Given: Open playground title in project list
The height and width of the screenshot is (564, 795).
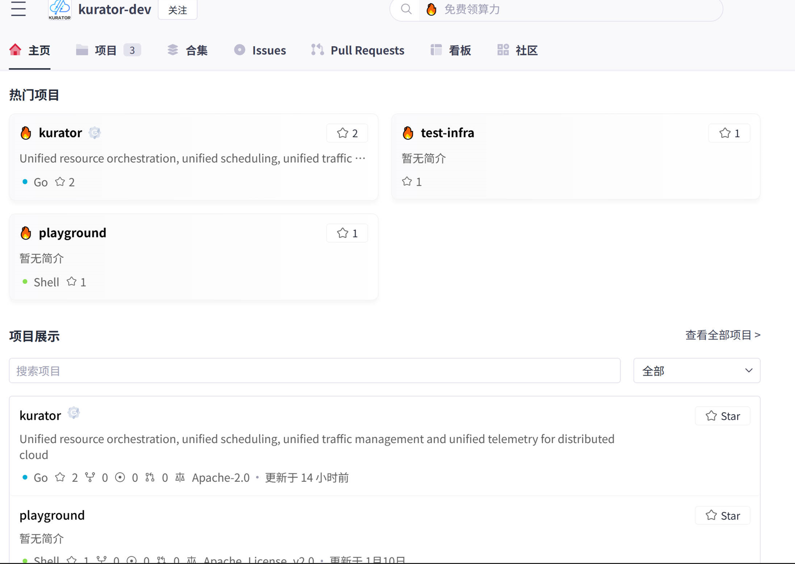Looking at the screenshot, I should click(x=52, y=515).
